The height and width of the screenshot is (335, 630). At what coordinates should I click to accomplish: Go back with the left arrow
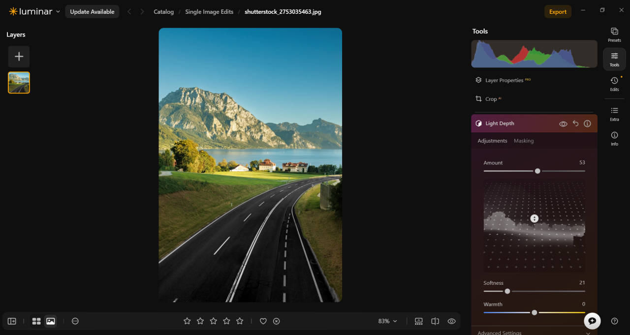pos(129,12)
